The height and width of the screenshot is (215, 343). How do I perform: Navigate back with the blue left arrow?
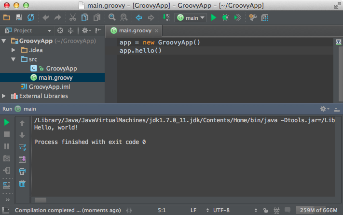139,17
